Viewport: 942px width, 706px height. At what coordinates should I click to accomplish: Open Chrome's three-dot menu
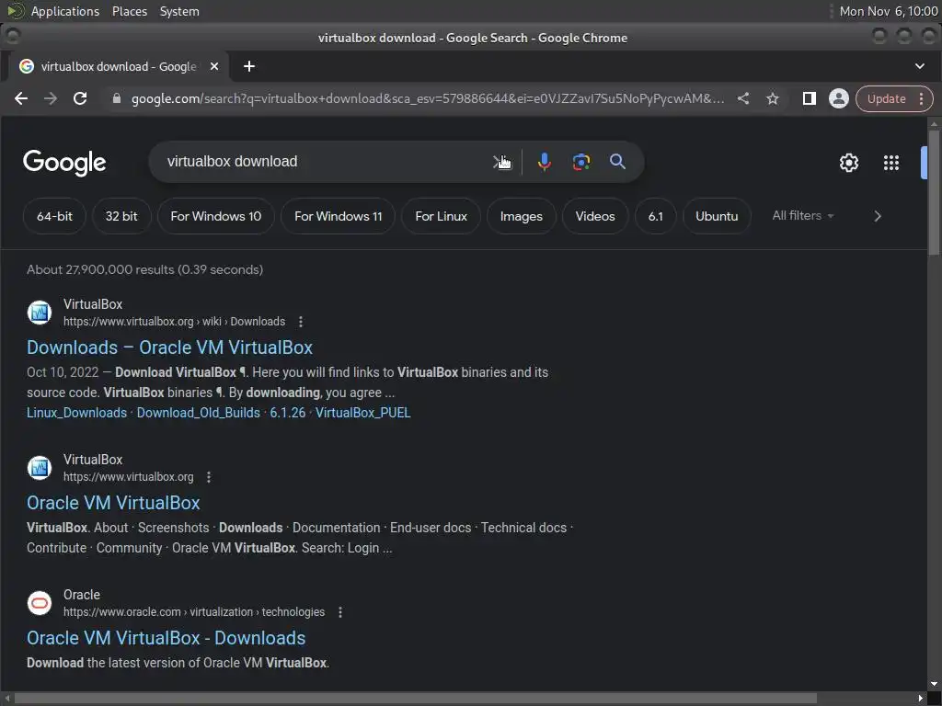[921, 98]
